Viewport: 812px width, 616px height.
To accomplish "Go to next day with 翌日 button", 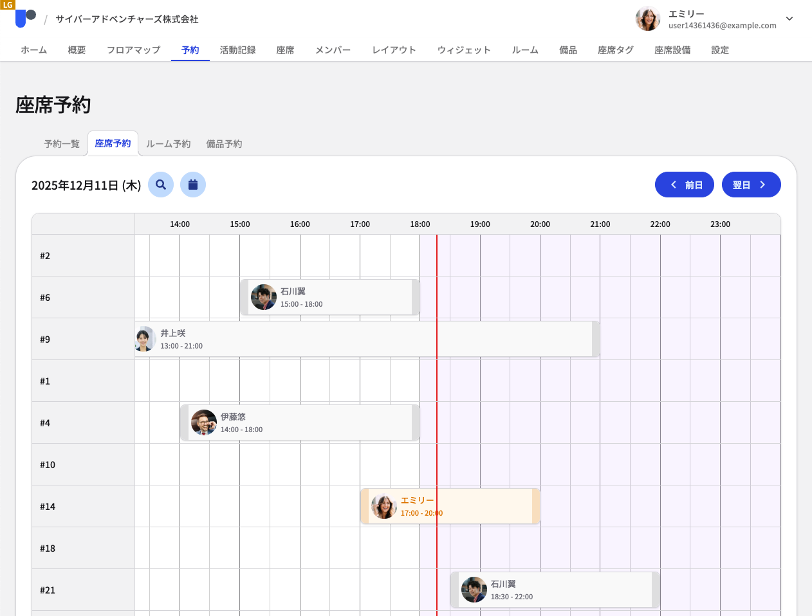I will (x=751, y=185).
